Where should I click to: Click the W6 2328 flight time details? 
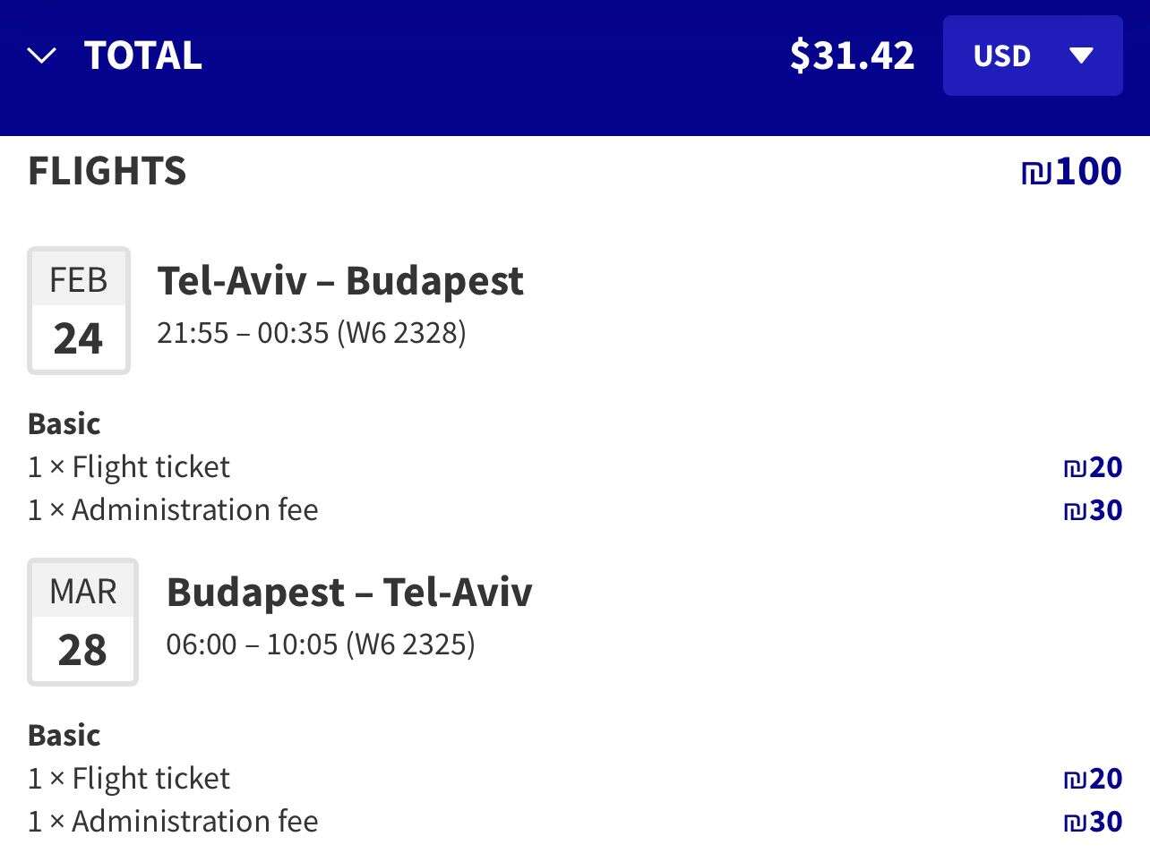coord(312,333)
